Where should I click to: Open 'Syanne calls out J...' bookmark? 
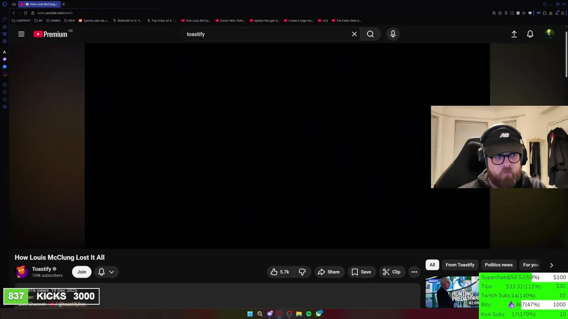point(94,20)
